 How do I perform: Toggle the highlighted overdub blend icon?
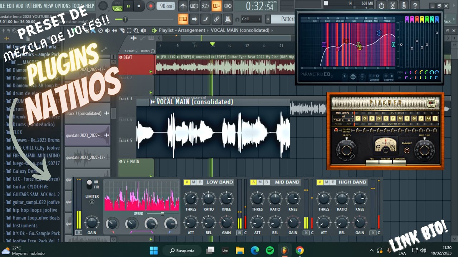point(216,6)
